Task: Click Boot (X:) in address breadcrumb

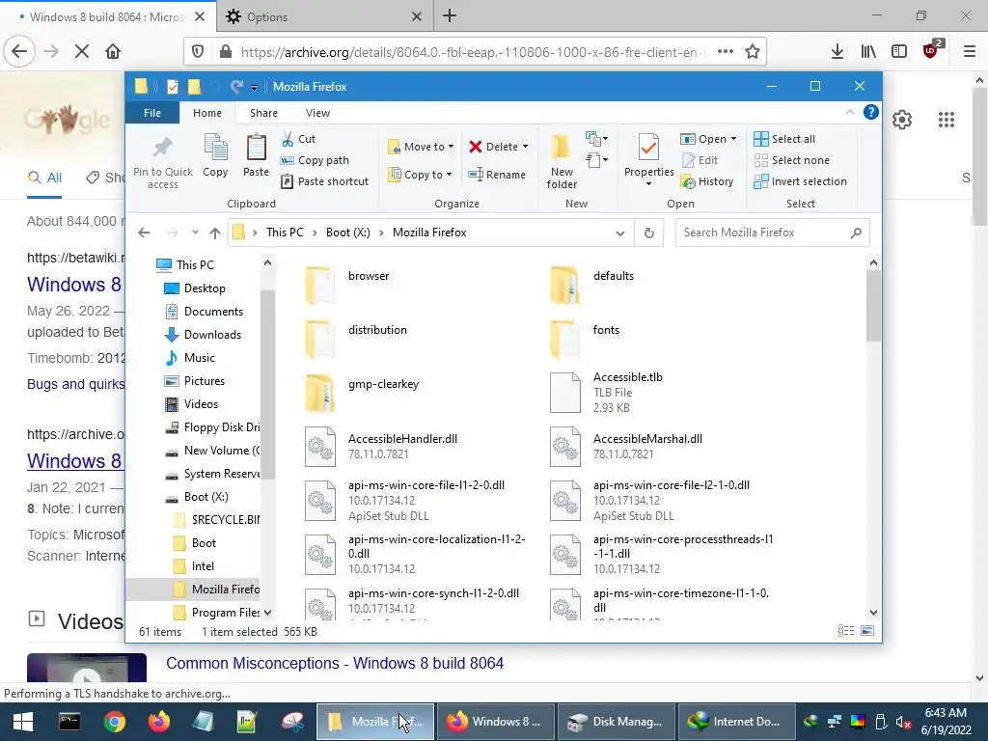Action: click(347, 233)
